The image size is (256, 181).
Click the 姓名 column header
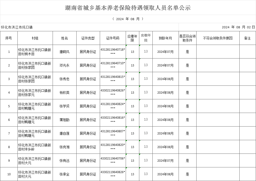[64, 38]
